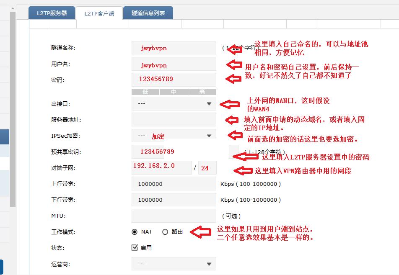This screenshot has height=275, width=399.
Task: Click the 预共享密钥 input field
Action: click(x=174, y=152)
